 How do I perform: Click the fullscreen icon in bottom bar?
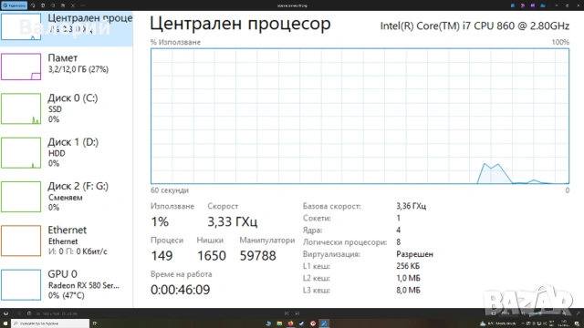578,313
